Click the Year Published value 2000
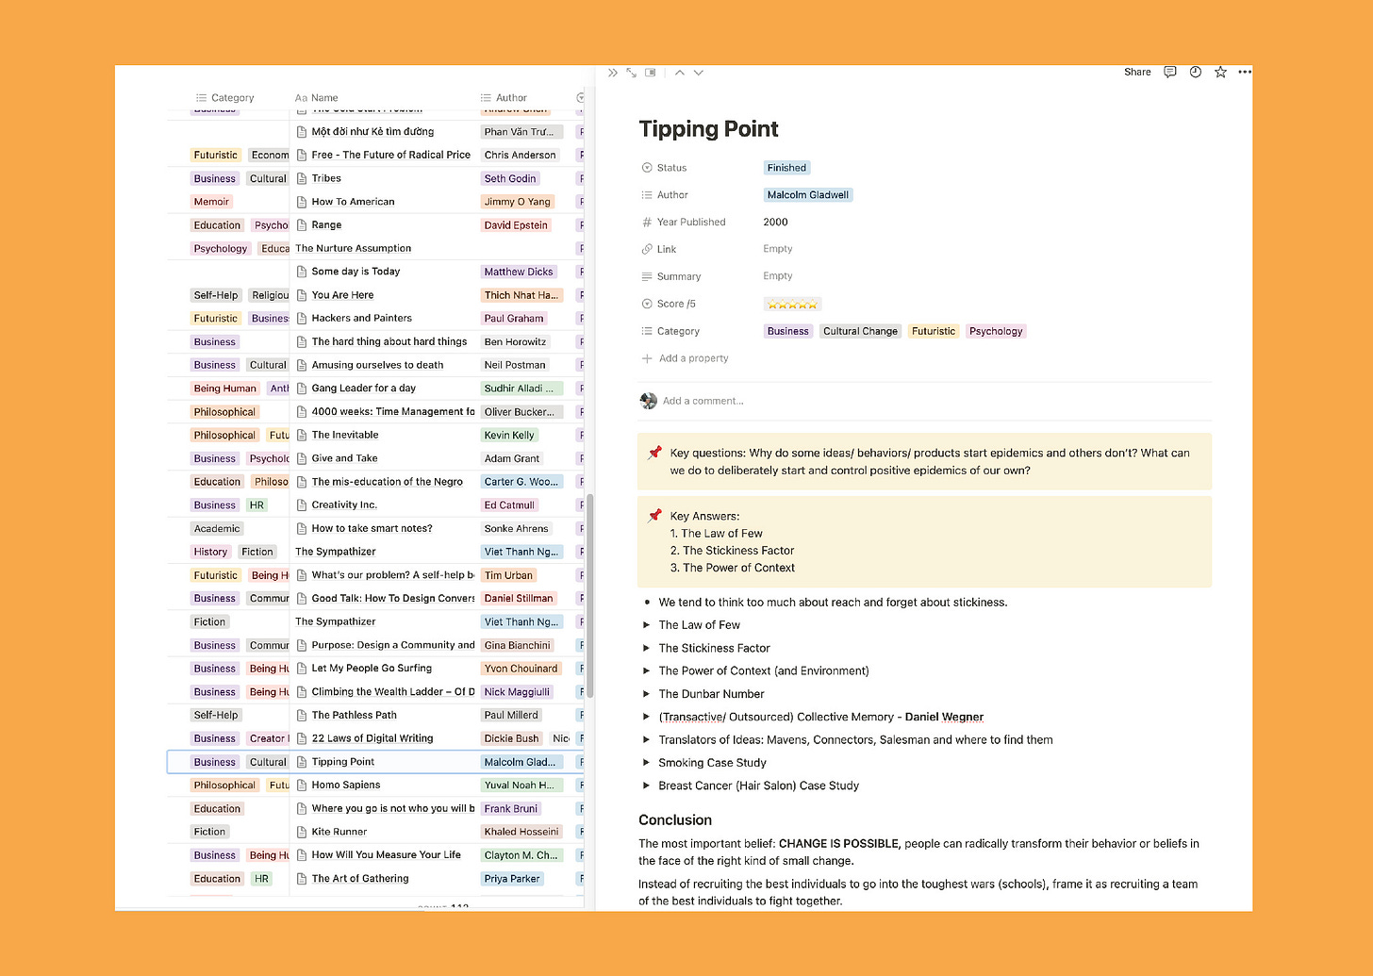 (x=775, y=223)
